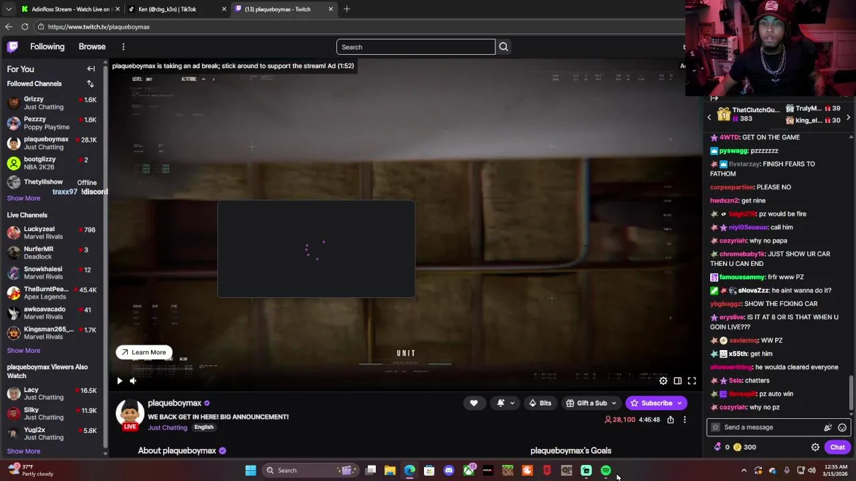Show More under Viewers Also Watch

click(x=23, y=451)
